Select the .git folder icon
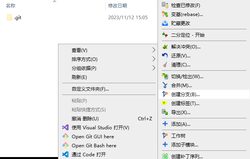Screen dimensions: 250x159 (x=9, y=17)
